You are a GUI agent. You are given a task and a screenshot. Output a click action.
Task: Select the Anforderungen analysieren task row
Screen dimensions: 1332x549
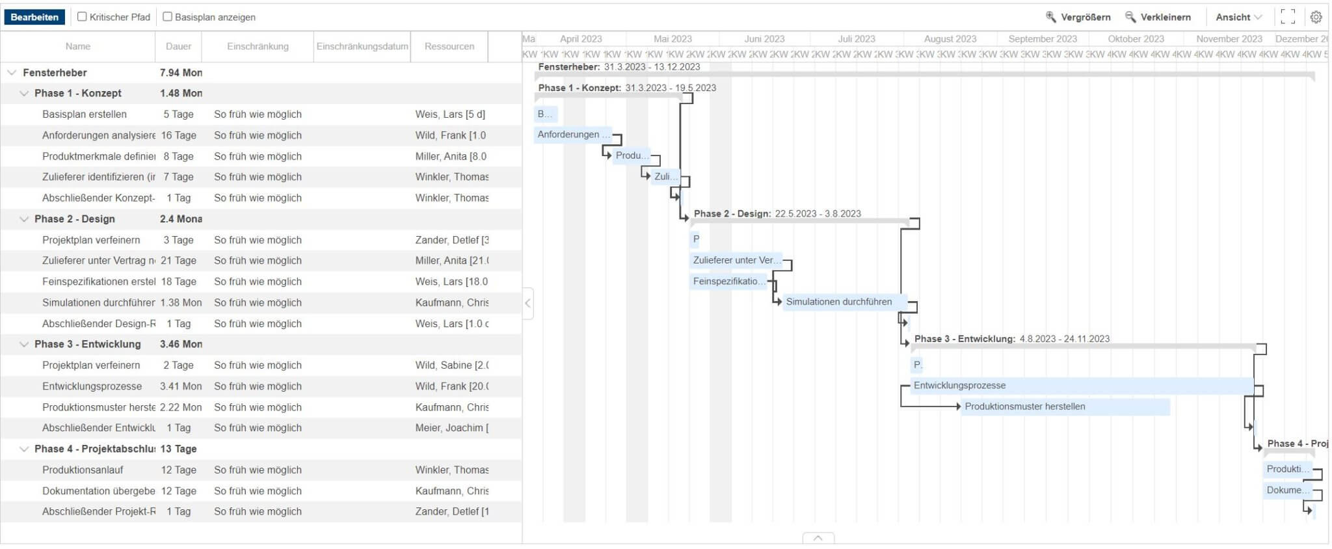261,135
